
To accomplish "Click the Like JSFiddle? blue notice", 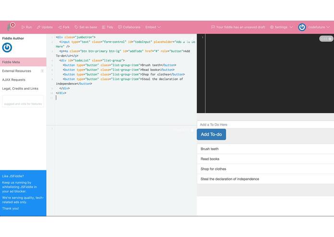I will [23, 193].
